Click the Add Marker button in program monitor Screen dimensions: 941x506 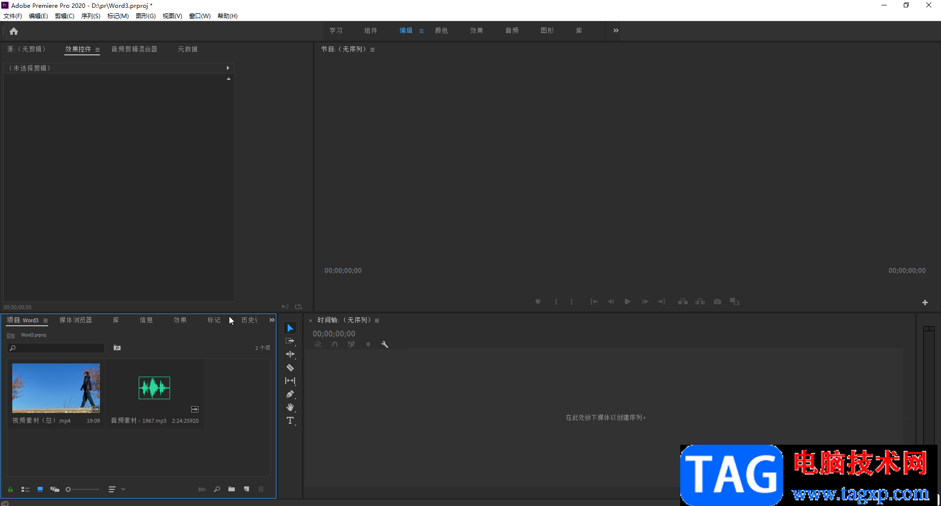[x=538, y=302]
